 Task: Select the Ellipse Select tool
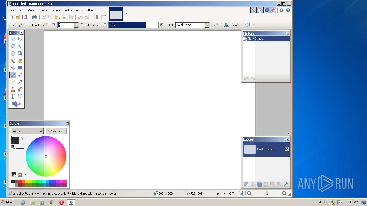pos(13,54)
